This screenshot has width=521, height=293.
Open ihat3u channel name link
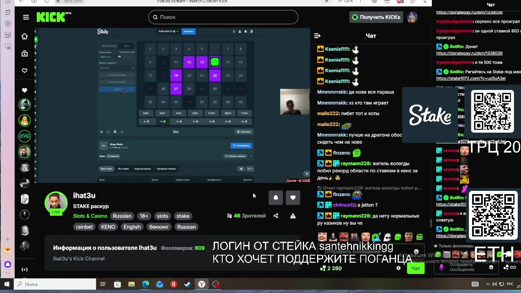pos(84,196)
